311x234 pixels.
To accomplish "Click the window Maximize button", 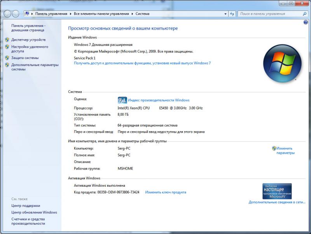I will tap(291, 3).
